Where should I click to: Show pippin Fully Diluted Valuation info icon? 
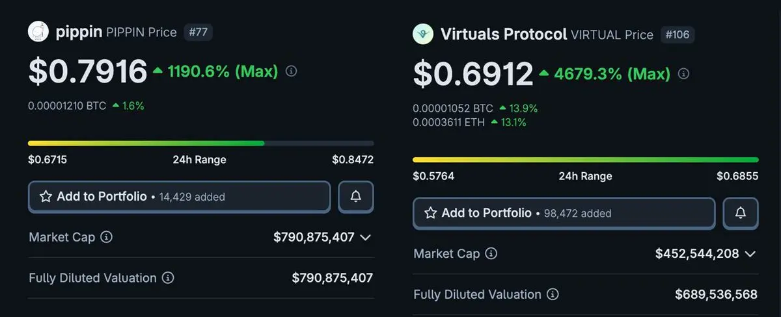pyautogui.click(x=168, y=278)
